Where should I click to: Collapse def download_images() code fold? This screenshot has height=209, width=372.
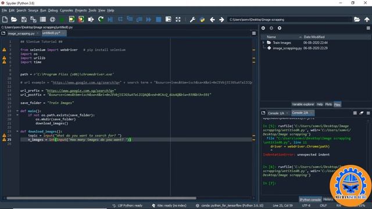pos(17,131)
